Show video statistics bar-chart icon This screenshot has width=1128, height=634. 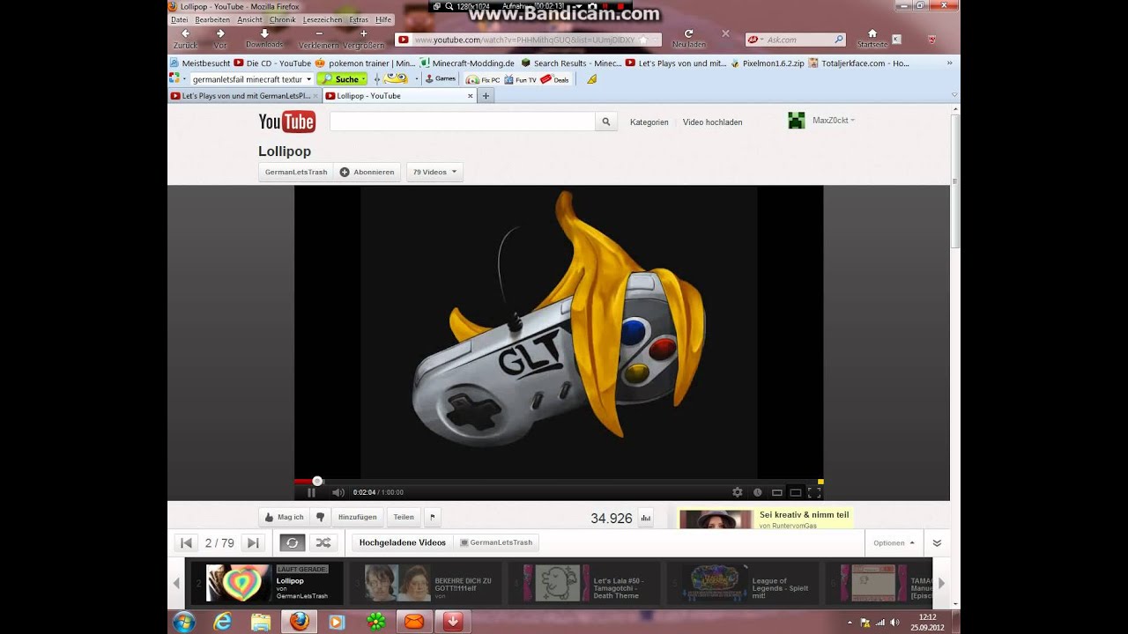pos(645,518)
